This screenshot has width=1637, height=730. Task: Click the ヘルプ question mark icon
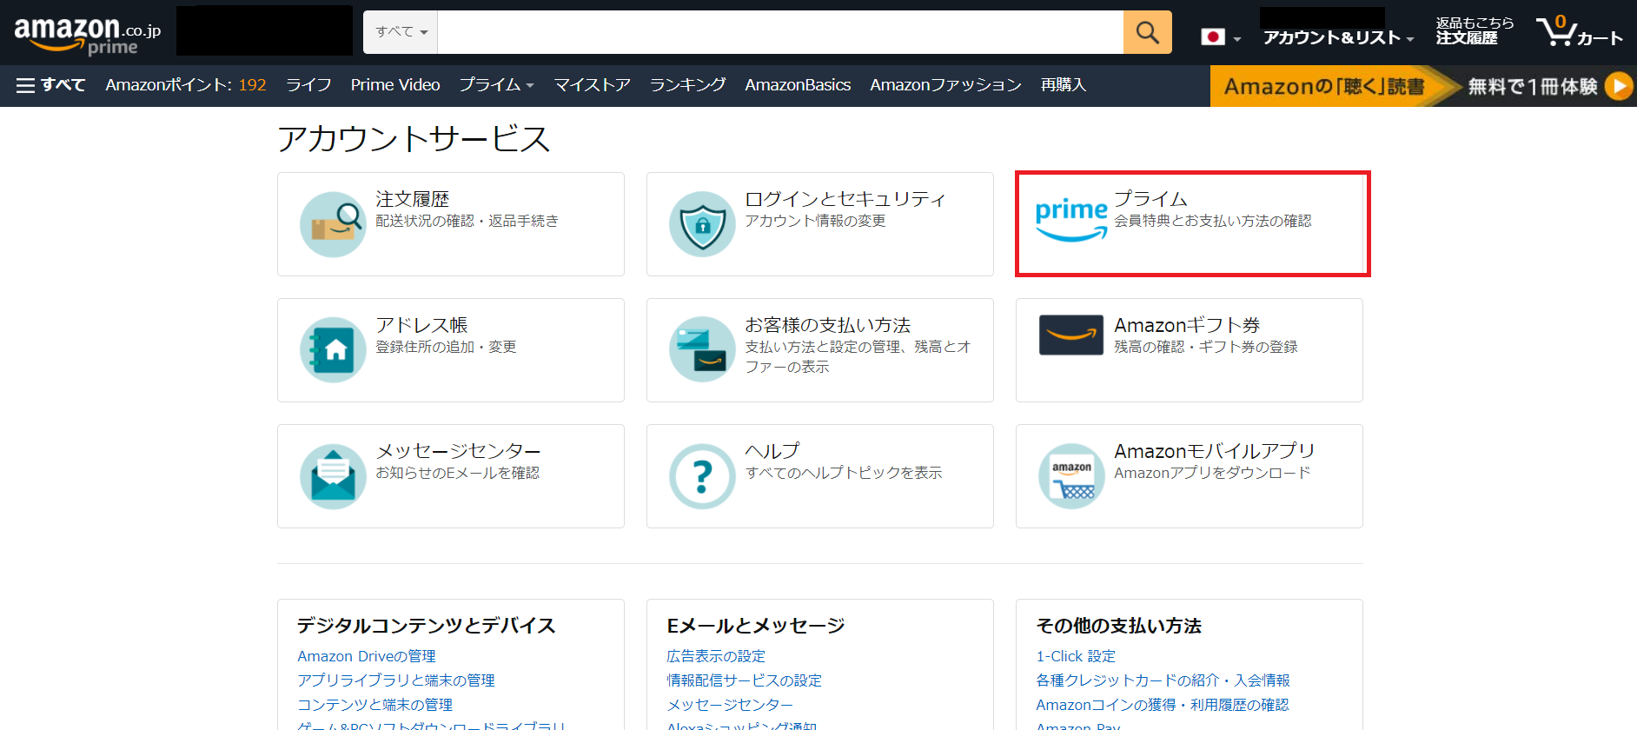(702, 476)
